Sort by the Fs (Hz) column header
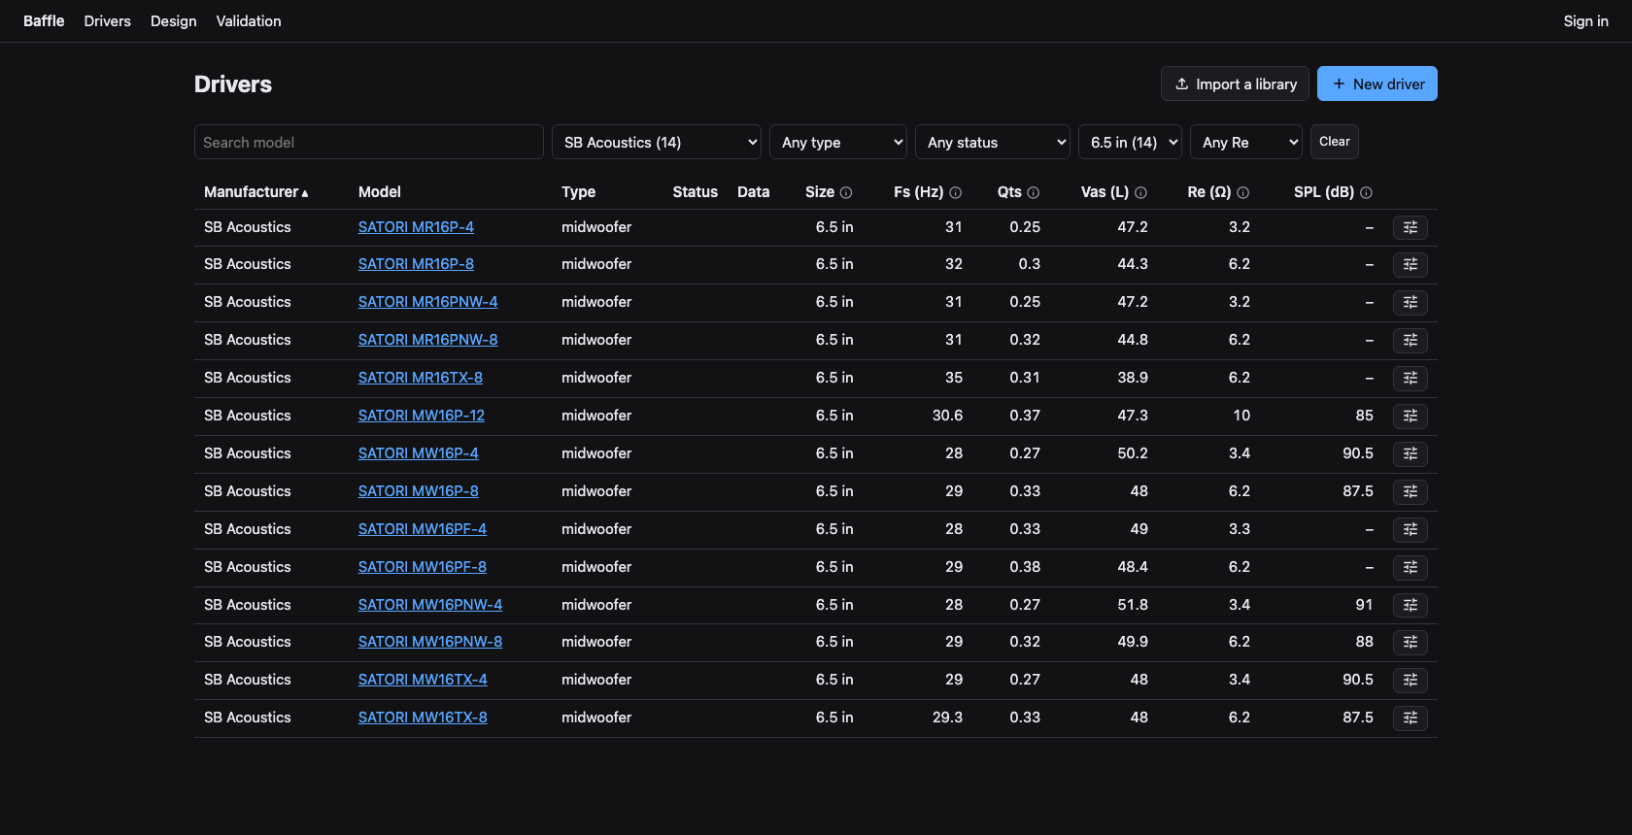Screen dimensions: 1632x835 [919, 192]
